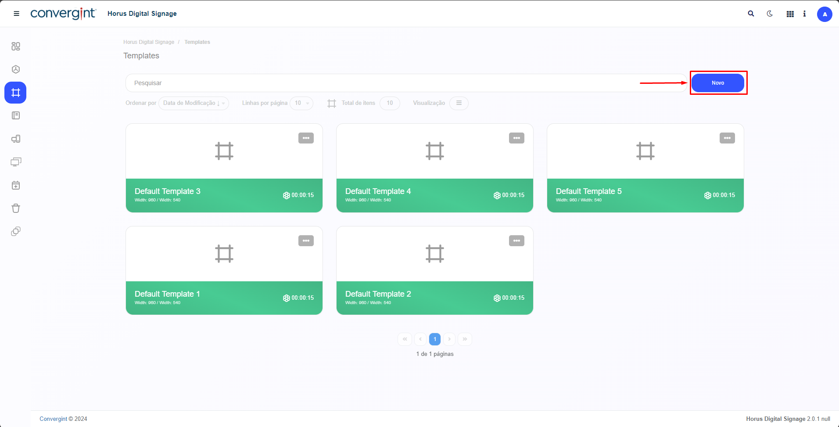This screenshot has width=839, height=427.
Task: Expand the Ordenar por dropdown
Action: click(x=194, y=103)
